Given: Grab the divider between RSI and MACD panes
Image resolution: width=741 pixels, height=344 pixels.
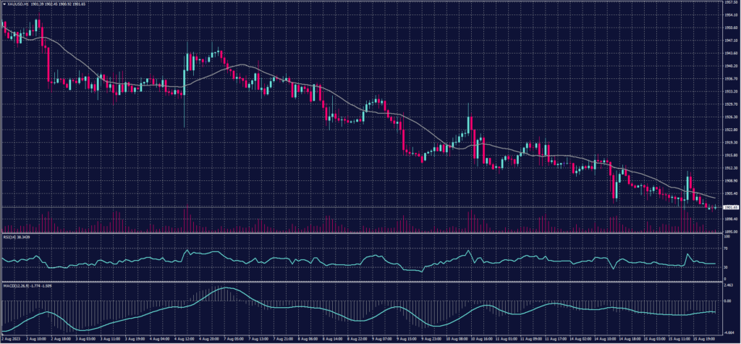Looking at the screenshot, I should coord(362,281).
